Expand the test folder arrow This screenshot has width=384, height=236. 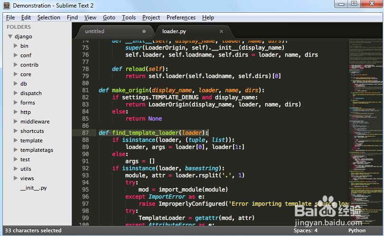pyautogui.click(x=16, y=159)
